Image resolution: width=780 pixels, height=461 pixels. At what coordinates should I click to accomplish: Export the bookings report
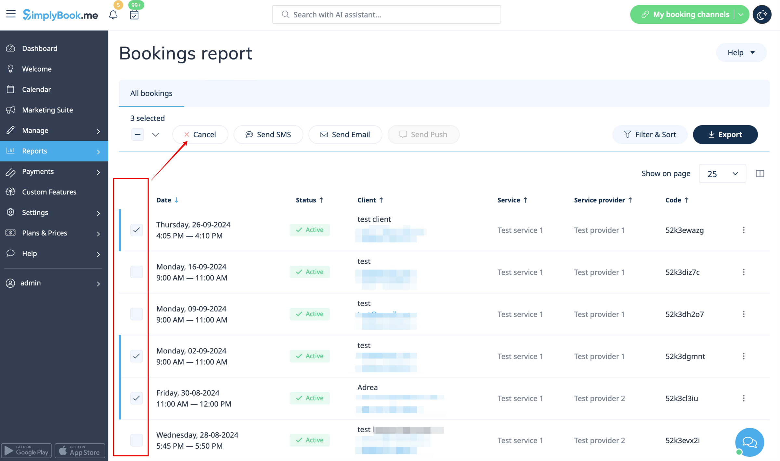(725, 134)
